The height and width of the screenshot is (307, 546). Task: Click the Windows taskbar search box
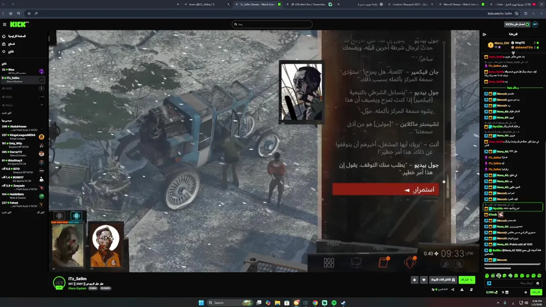pos(229,303)
